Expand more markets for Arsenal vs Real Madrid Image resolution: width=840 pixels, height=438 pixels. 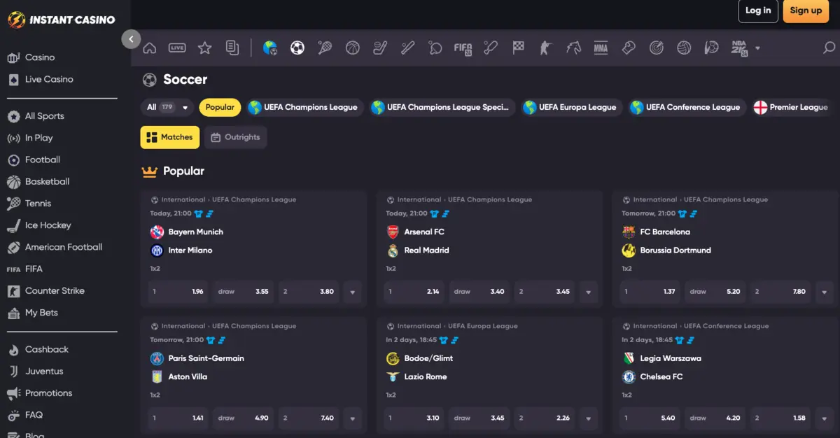tap(588, 292)
